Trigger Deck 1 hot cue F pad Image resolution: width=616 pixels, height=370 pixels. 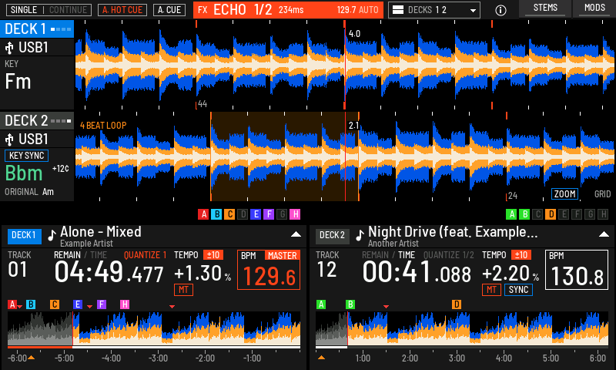269,214
